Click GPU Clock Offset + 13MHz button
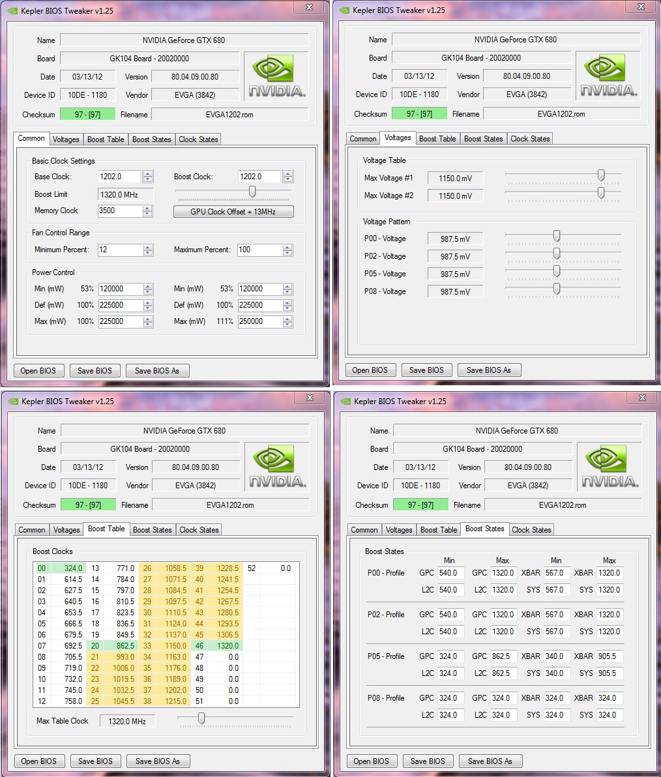 click(x=233, y=212)
